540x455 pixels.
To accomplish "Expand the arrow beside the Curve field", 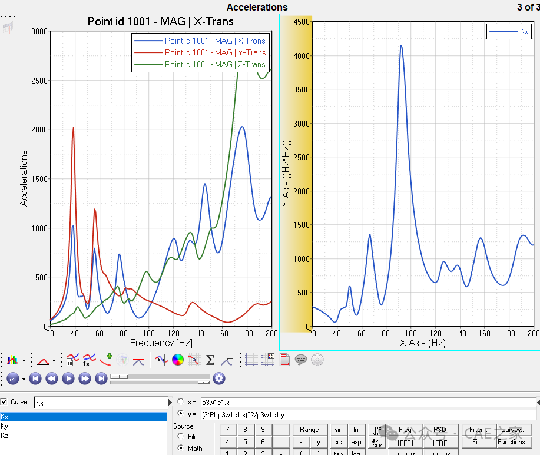I will (x=170, y=403).
